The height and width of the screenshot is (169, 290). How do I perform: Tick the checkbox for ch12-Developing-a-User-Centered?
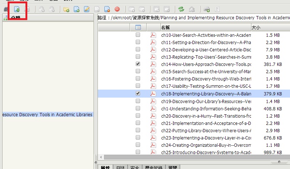[138, 49]
